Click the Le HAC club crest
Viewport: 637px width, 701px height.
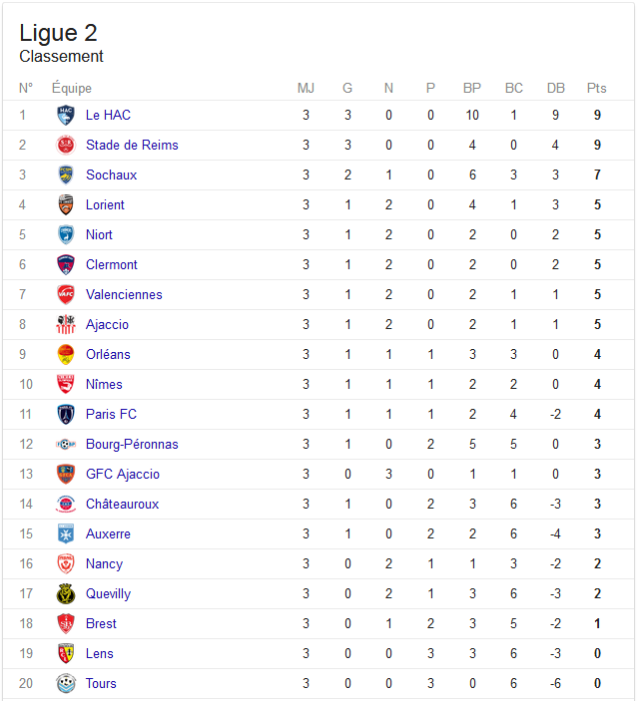(66, 116)
